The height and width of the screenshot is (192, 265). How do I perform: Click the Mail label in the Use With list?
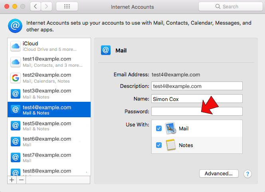pyautogui.click(x=184, y=128)
